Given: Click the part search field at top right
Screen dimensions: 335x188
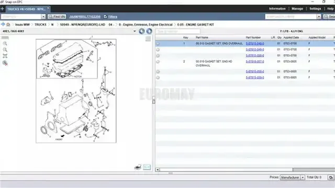Looking at the screenshot, I should 291,17.
